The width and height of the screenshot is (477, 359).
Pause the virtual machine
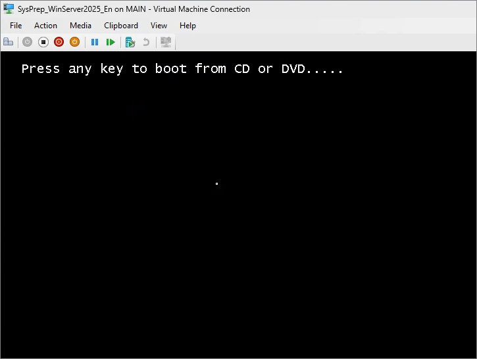pos(95,42)
